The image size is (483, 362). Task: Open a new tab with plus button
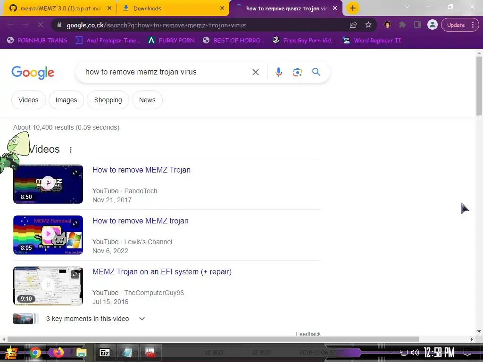(x=353, y=8)
